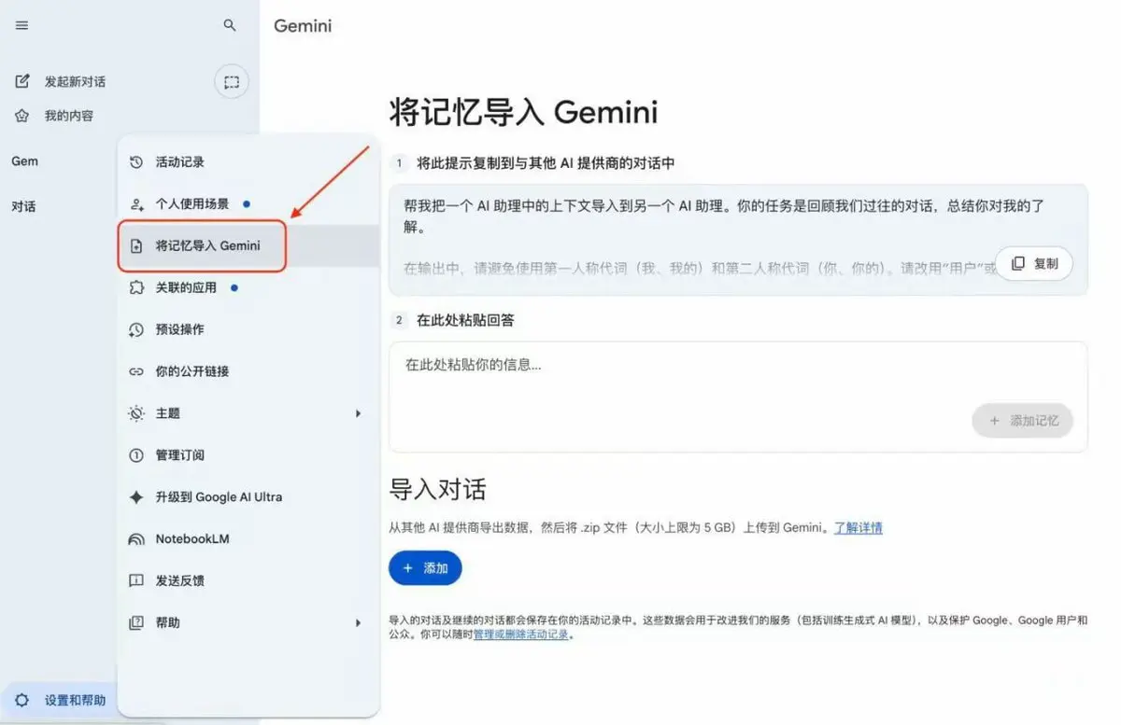Click the 将记忆导入 Gemini page heading
This screenshot has height=725, width=1121.
(523, 113)
